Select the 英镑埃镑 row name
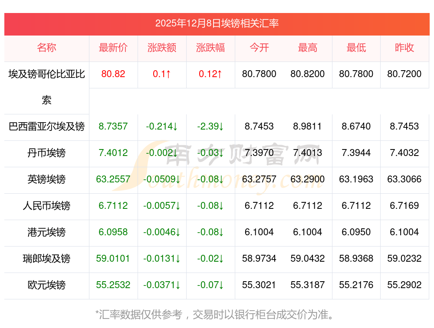The height and width of the screenshot is (328, 434). (x=46, y=179)
